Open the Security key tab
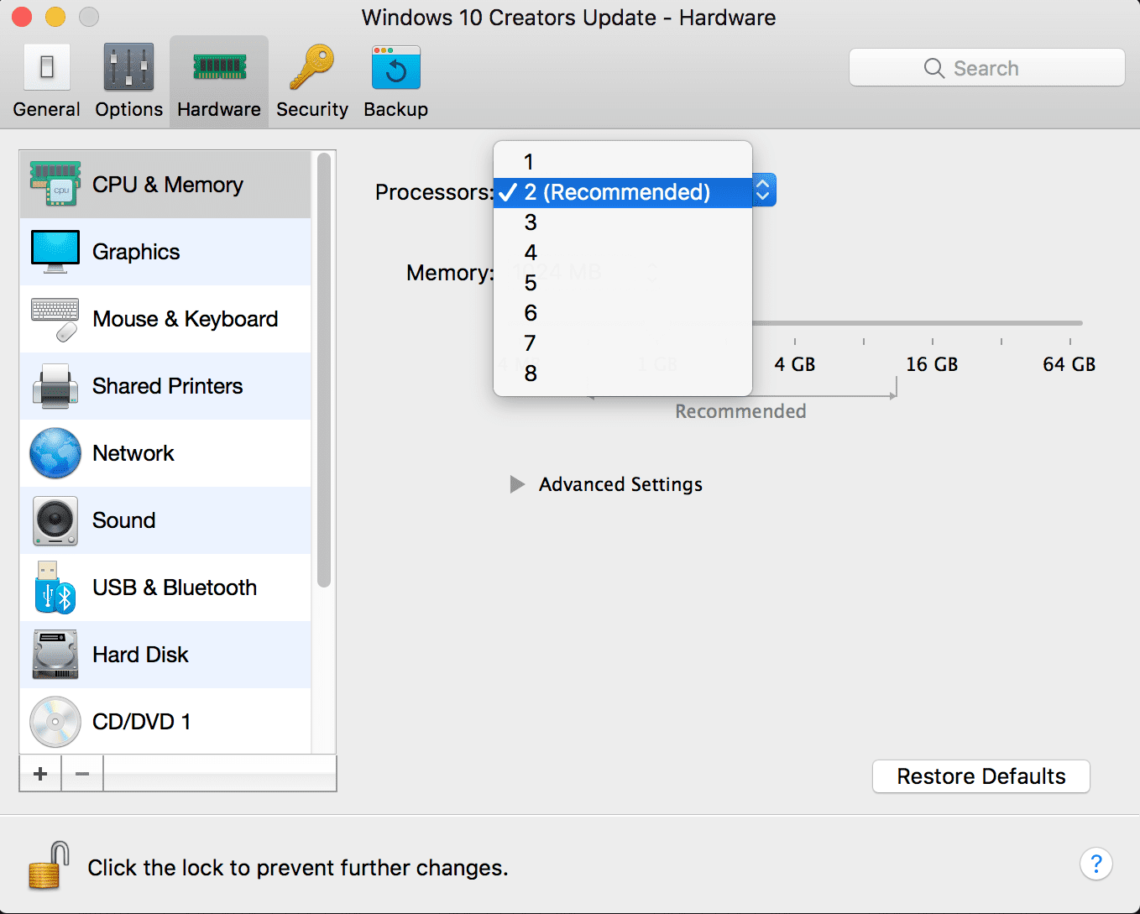Screen dimensions: 1140x914 (x=312, y=81)
